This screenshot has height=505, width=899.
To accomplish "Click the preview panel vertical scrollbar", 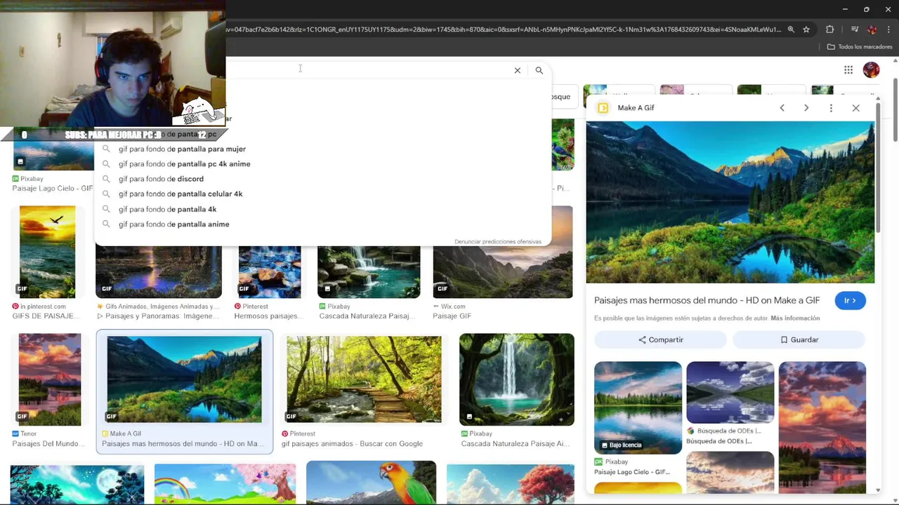I will 878,168.
